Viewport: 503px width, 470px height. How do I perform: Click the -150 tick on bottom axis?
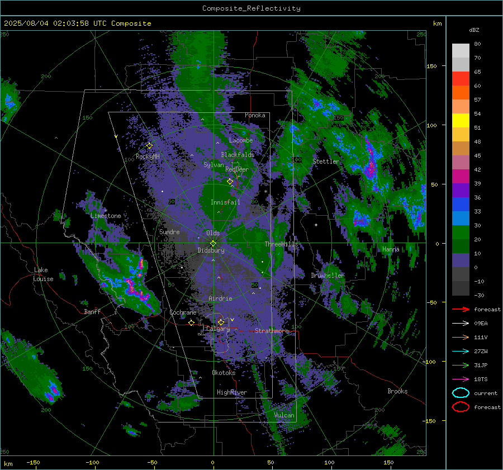(x=33, y=462)
